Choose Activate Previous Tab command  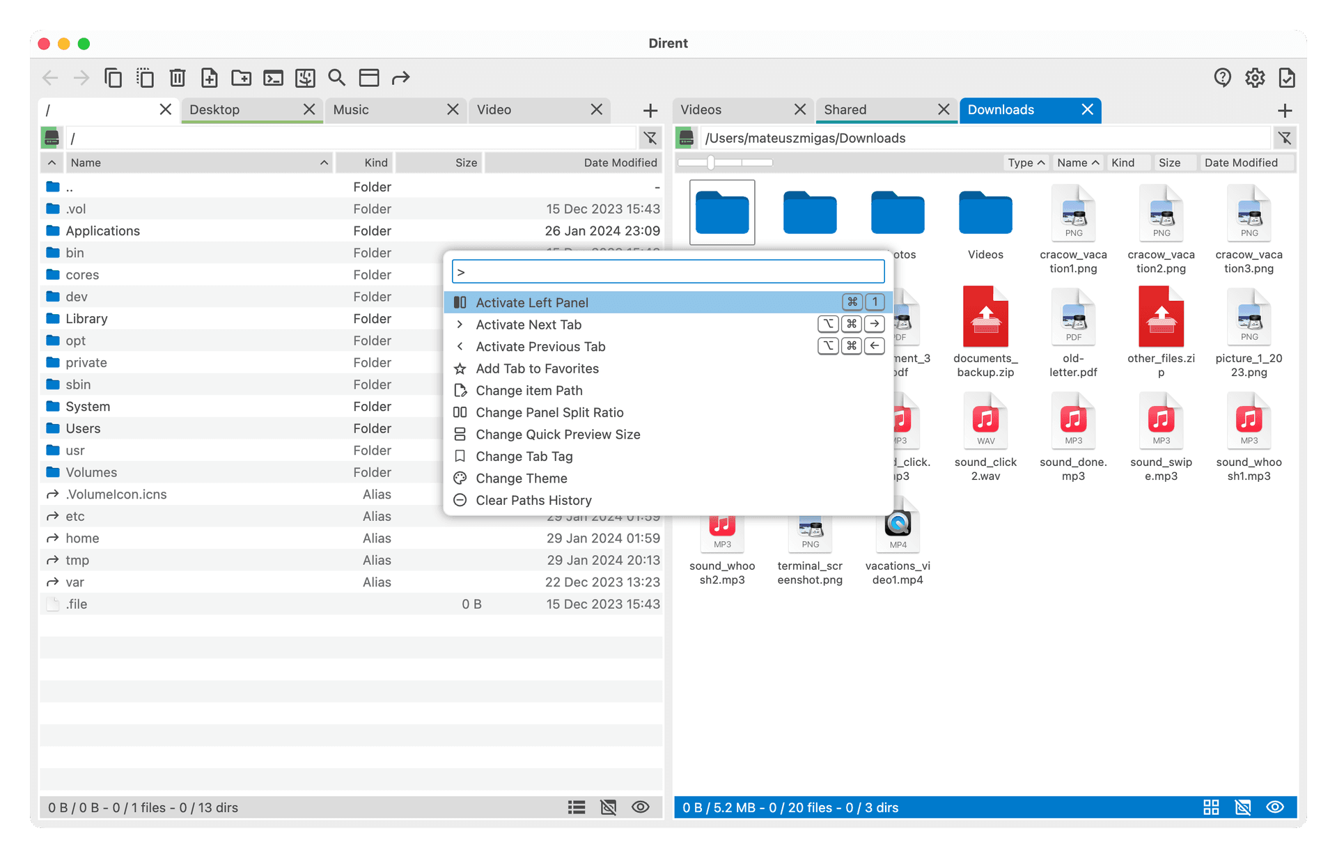(x=668, y=346)
